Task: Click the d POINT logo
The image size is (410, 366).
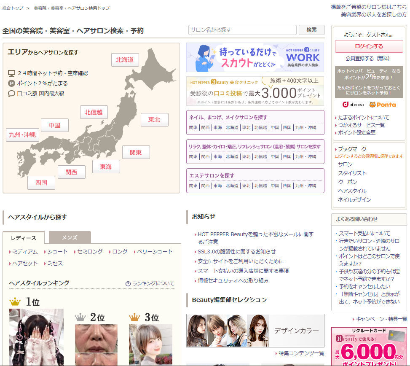Action: coord(353,105)
